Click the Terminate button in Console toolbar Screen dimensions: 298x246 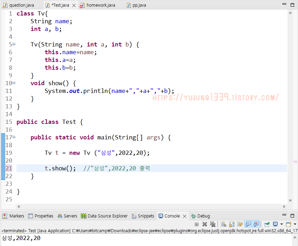coord(197,224)
